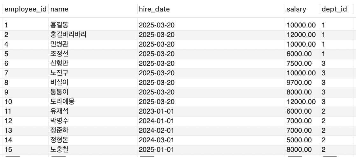This screenshot has width=356, height=157.
Task: Select the name cell 도라에몽
Action: click(93, 102)
